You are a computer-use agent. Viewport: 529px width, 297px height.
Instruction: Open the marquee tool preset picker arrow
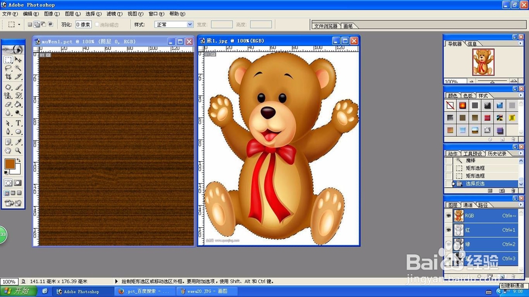(19, 24)
